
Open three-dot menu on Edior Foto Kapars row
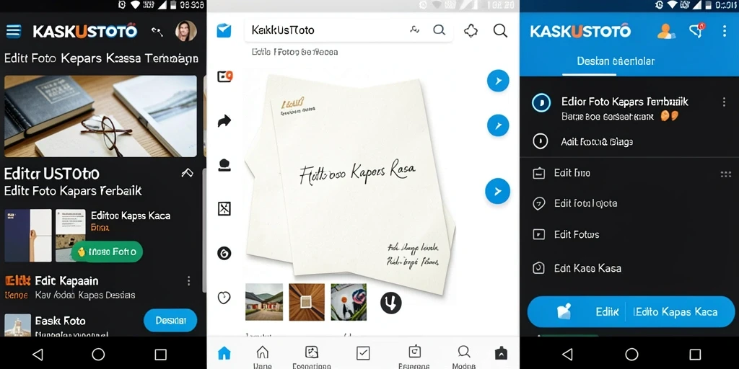pyautogui.click(x=724, y=102)
